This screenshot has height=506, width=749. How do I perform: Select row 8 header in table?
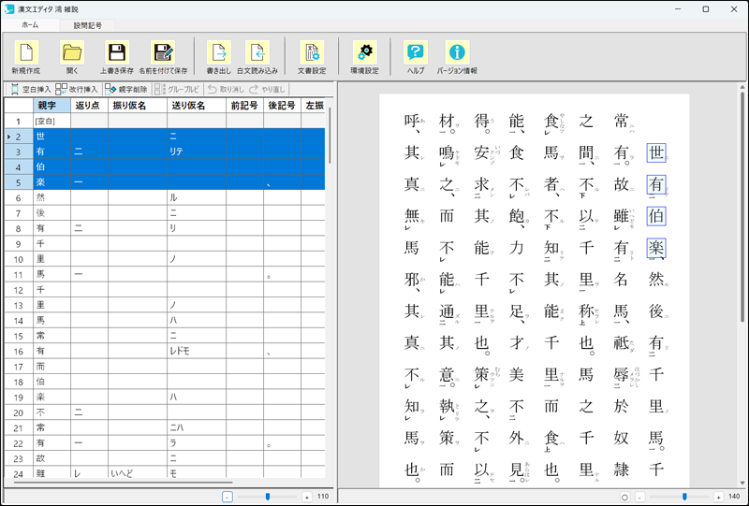[17, 227]
